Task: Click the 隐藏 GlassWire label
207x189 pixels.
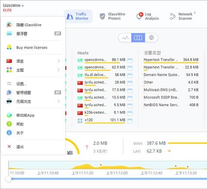Action: click(29, 25)
